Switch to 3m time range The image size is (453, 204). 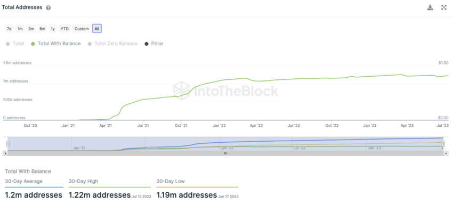point(31,29)
